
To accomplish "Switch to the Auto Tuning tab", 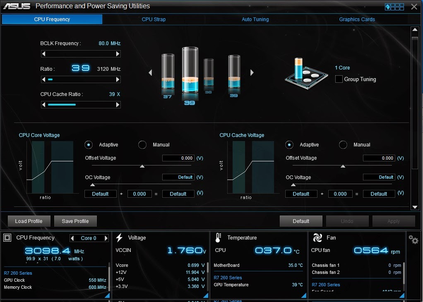I will (255, 19).
